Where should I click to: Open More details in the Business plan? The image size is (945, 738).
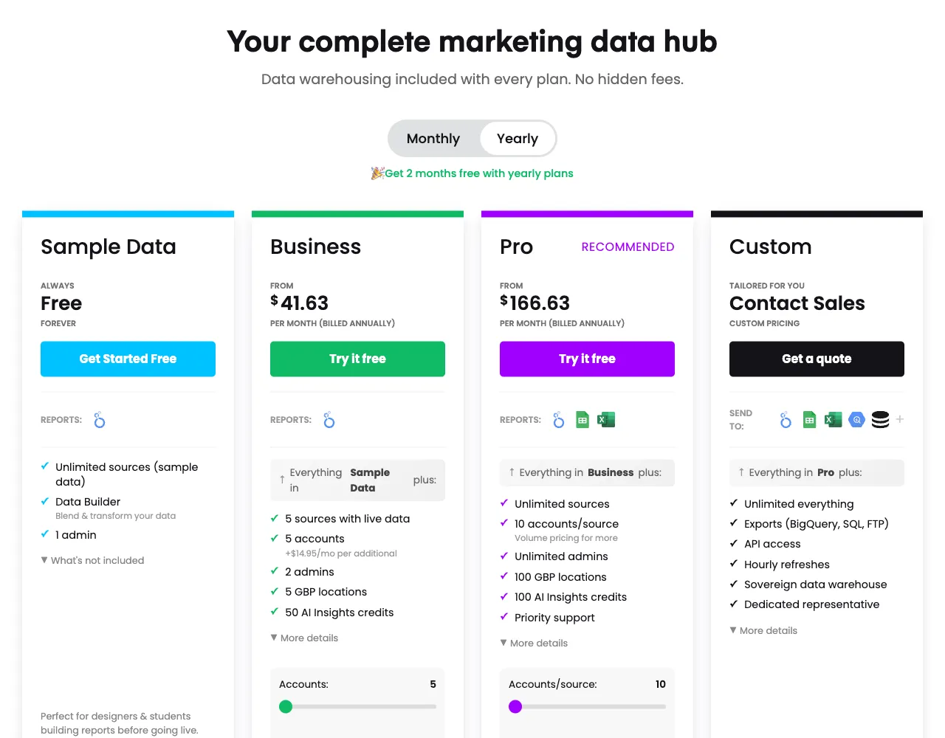303,638
